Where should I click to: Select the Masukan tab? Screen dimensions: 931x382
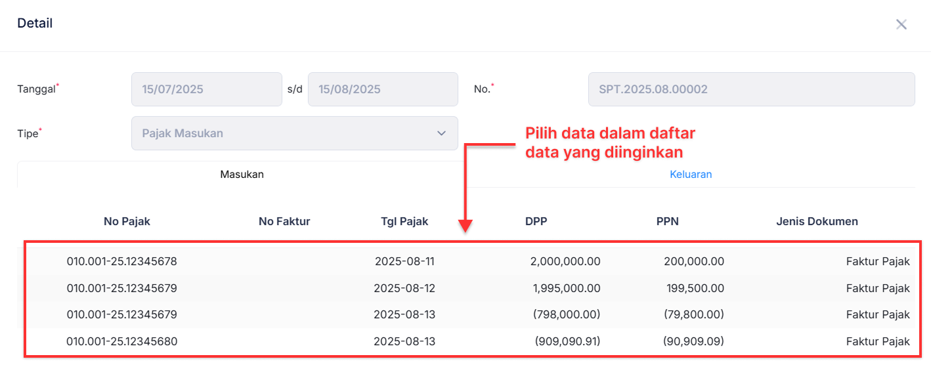pos(242,174)
